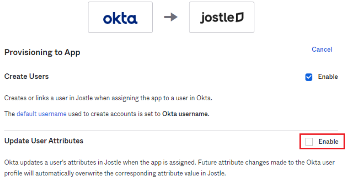Select the Update User Attributes section title
The height and width of the screenshot is (189, 345).
coord(44,141)
